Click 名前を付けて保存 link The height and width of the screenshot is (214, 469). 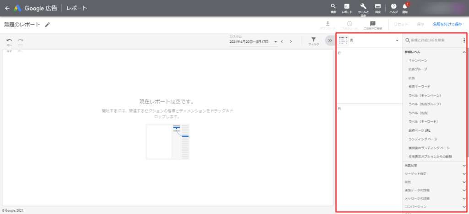pos(447,24)
